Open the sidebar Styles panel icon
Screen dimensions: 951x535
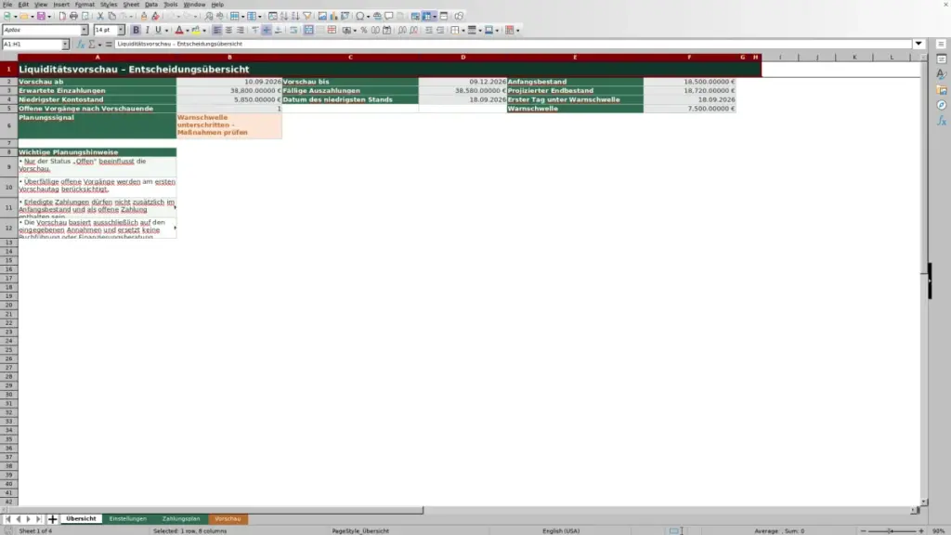click(942, 74)
